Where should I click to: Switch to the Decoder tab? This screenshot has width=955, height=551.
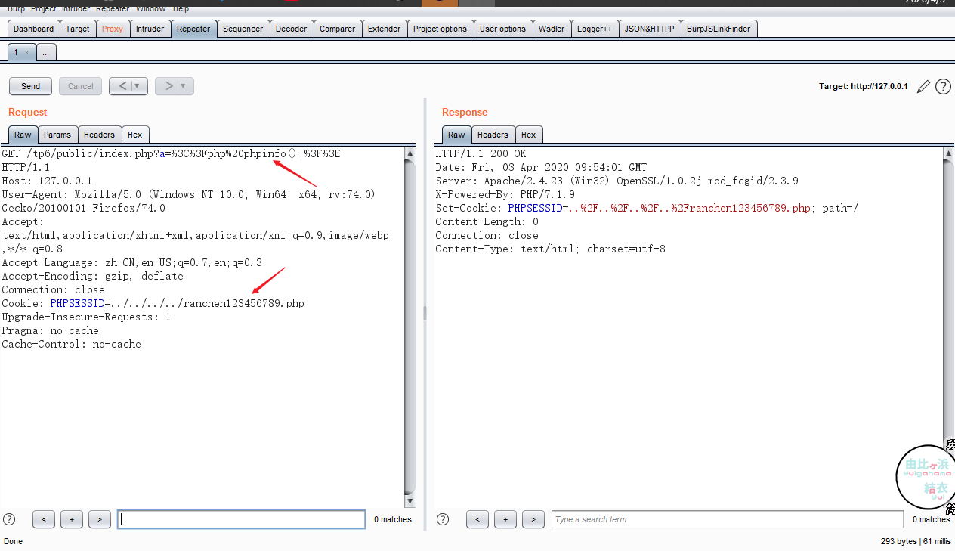(292, 29)
